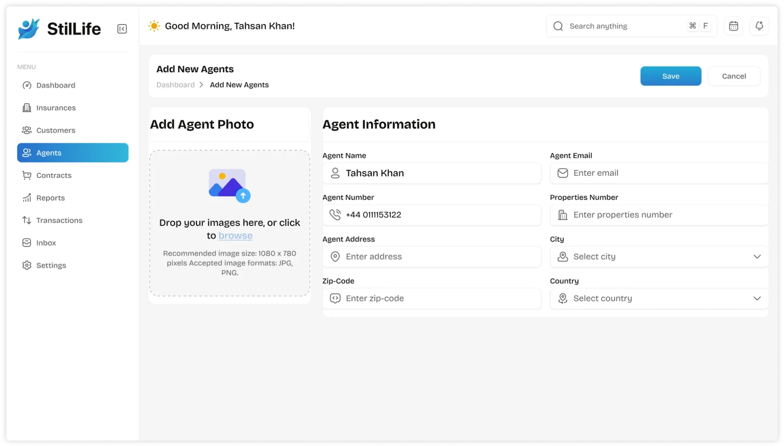This screenshot has width=784, height=447.
Task: Open the Contracts menu item
Action: tap(53, 175)
